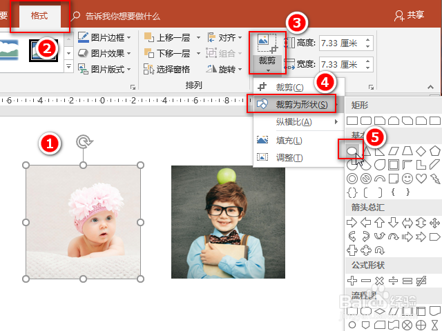This screenshot has height=331, width=442.
Task: Click 下移一层 send backward button
Action: 168,53
